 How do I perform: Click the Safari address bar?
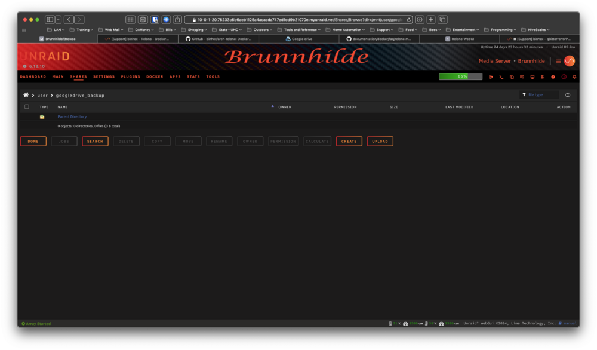(298, 20)
